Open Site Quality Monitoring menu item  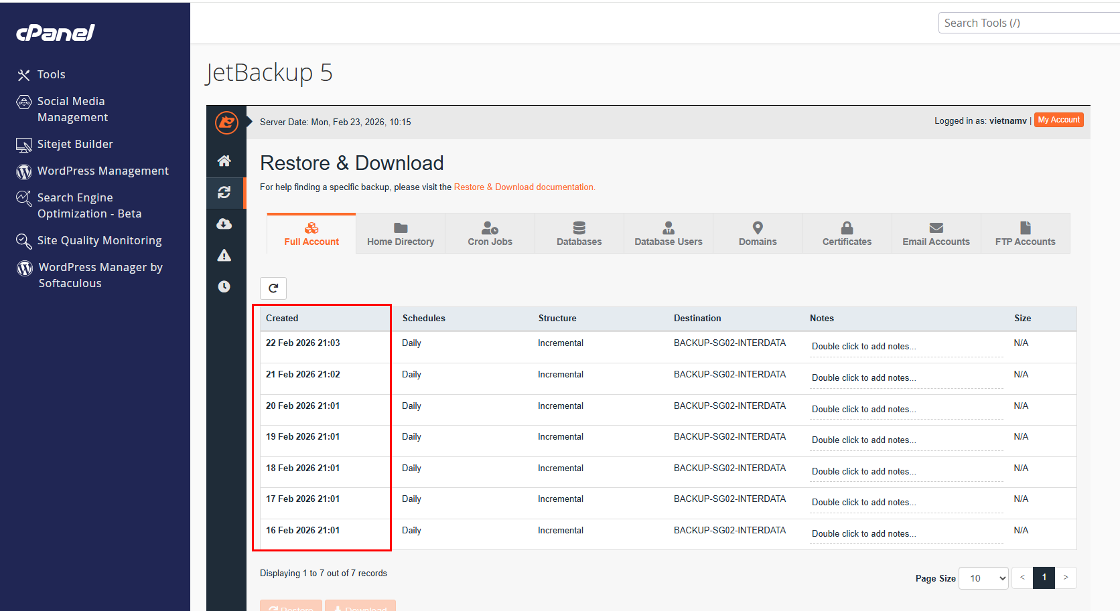[x=100, y=241]
